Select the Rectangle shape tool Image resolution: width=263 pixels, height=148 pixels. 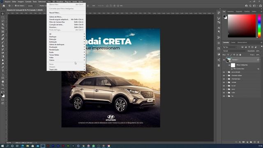3,78
